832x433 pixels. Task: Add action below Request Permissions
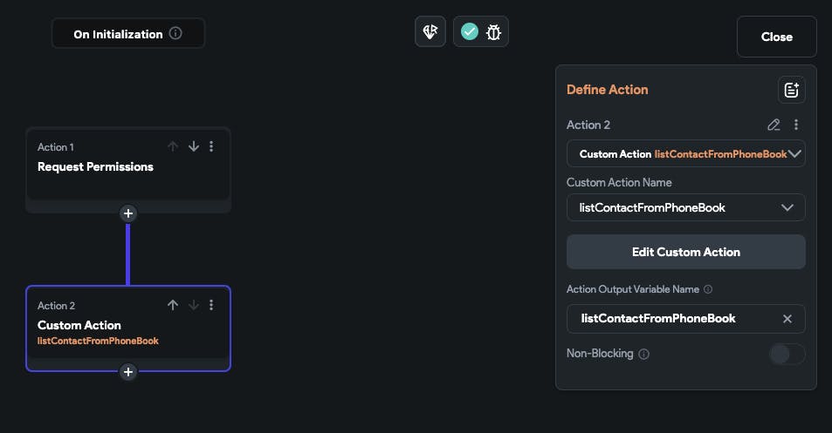(128, 213)
